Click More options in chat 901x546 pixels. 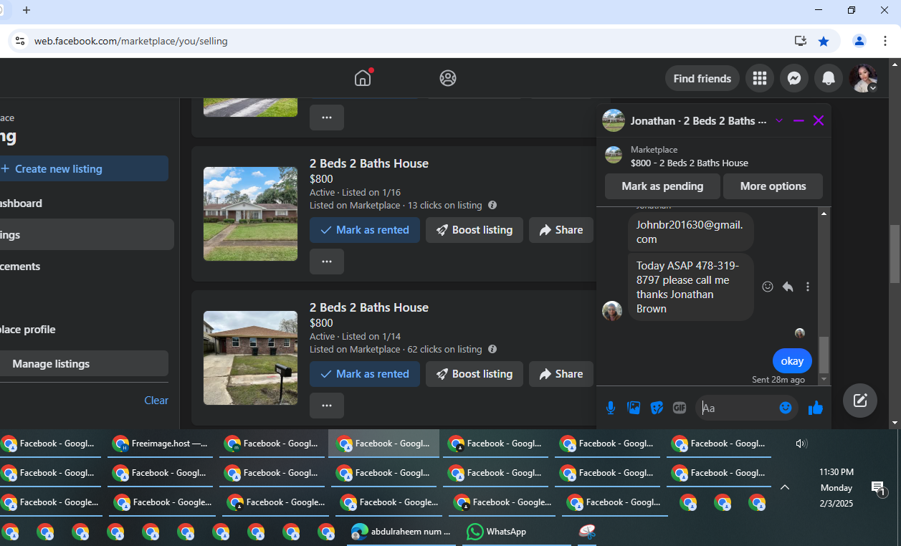pyautogui.click(x=773, y=186)
